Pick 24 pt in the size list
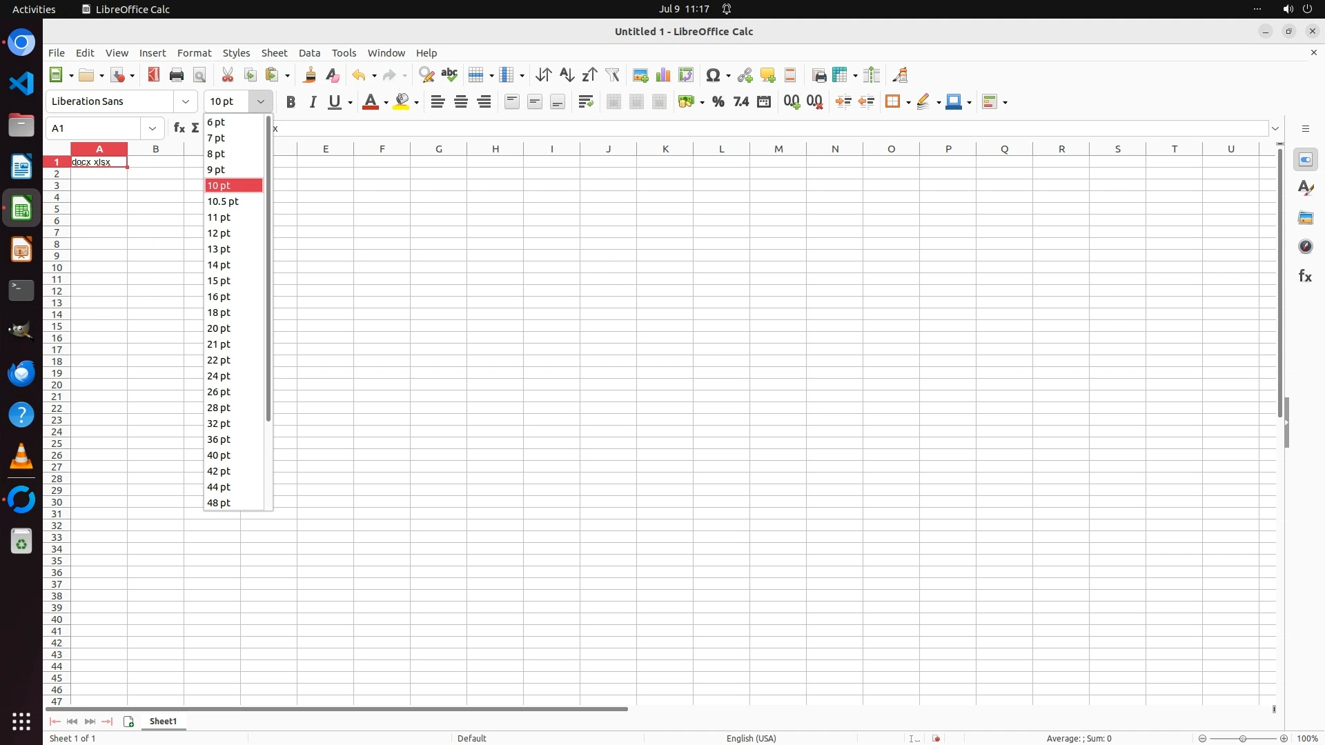This screenshot has height=745, width=1325. (219, 376)
